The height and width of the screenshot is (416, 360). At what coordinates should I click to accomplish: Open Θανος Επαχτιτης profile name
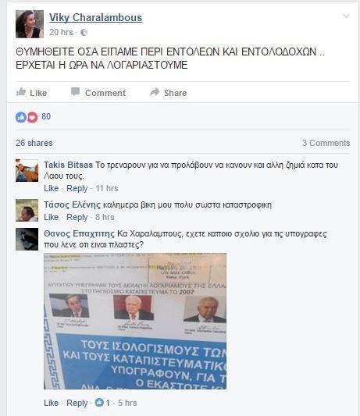[x=79, y=233]
